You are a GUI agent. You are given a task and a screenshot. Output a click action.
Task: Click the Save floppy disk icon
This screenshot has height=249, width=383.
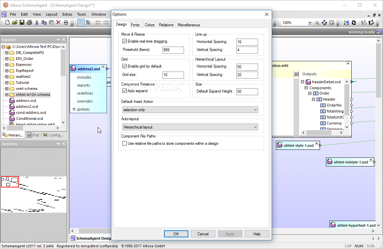coord(22,22)
